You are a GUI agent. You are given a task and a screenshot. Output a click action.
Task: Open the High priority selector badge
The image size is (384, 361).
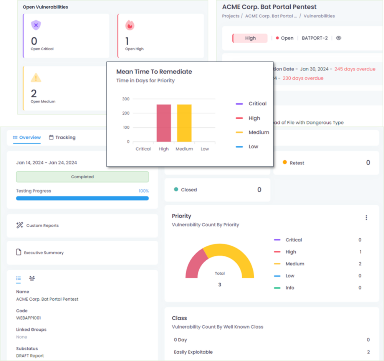(x=250, y=38)
